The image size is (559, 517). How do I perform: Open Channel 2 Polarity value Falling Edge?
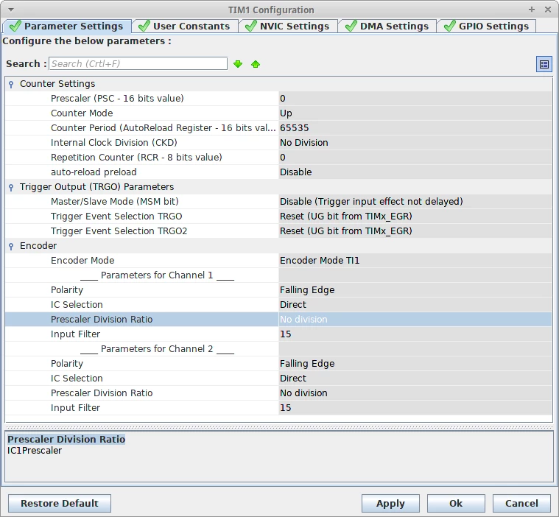(415, 363)
